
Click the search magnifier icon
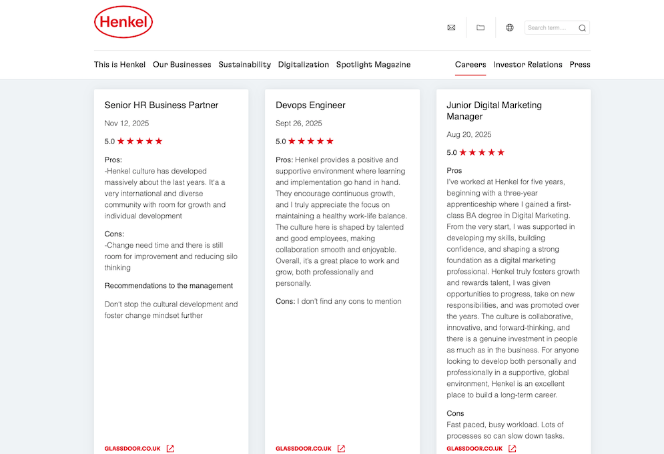click(582, 28)
